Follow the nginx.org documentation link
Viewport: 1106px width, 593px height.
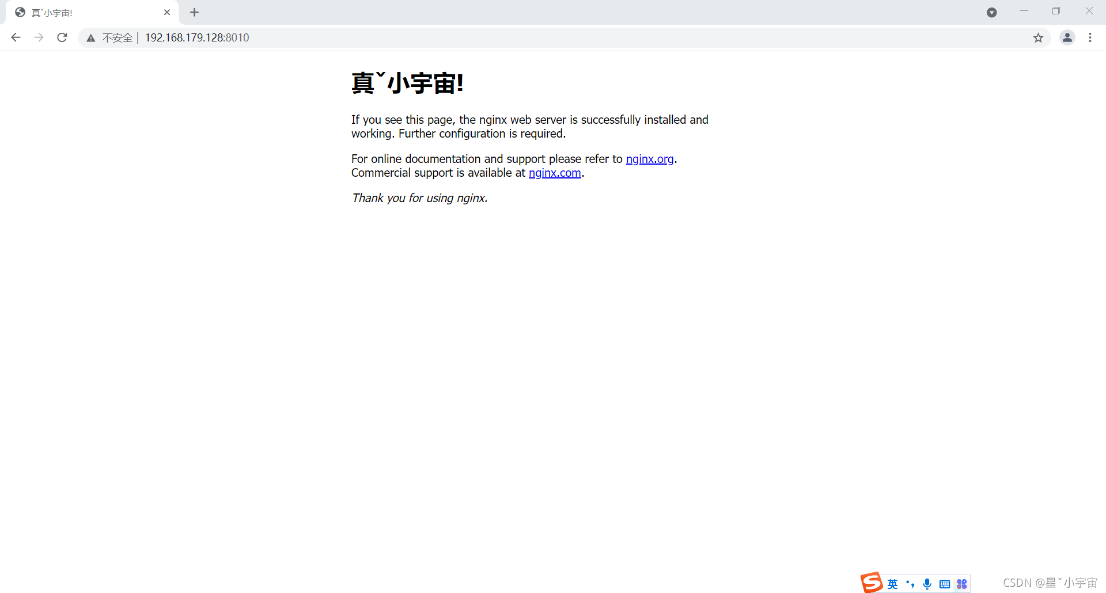(x=650, y=159)
